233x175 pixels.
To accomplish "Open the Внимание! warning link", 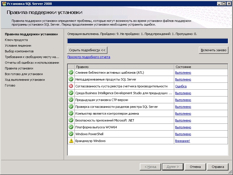I will [182, 141].
